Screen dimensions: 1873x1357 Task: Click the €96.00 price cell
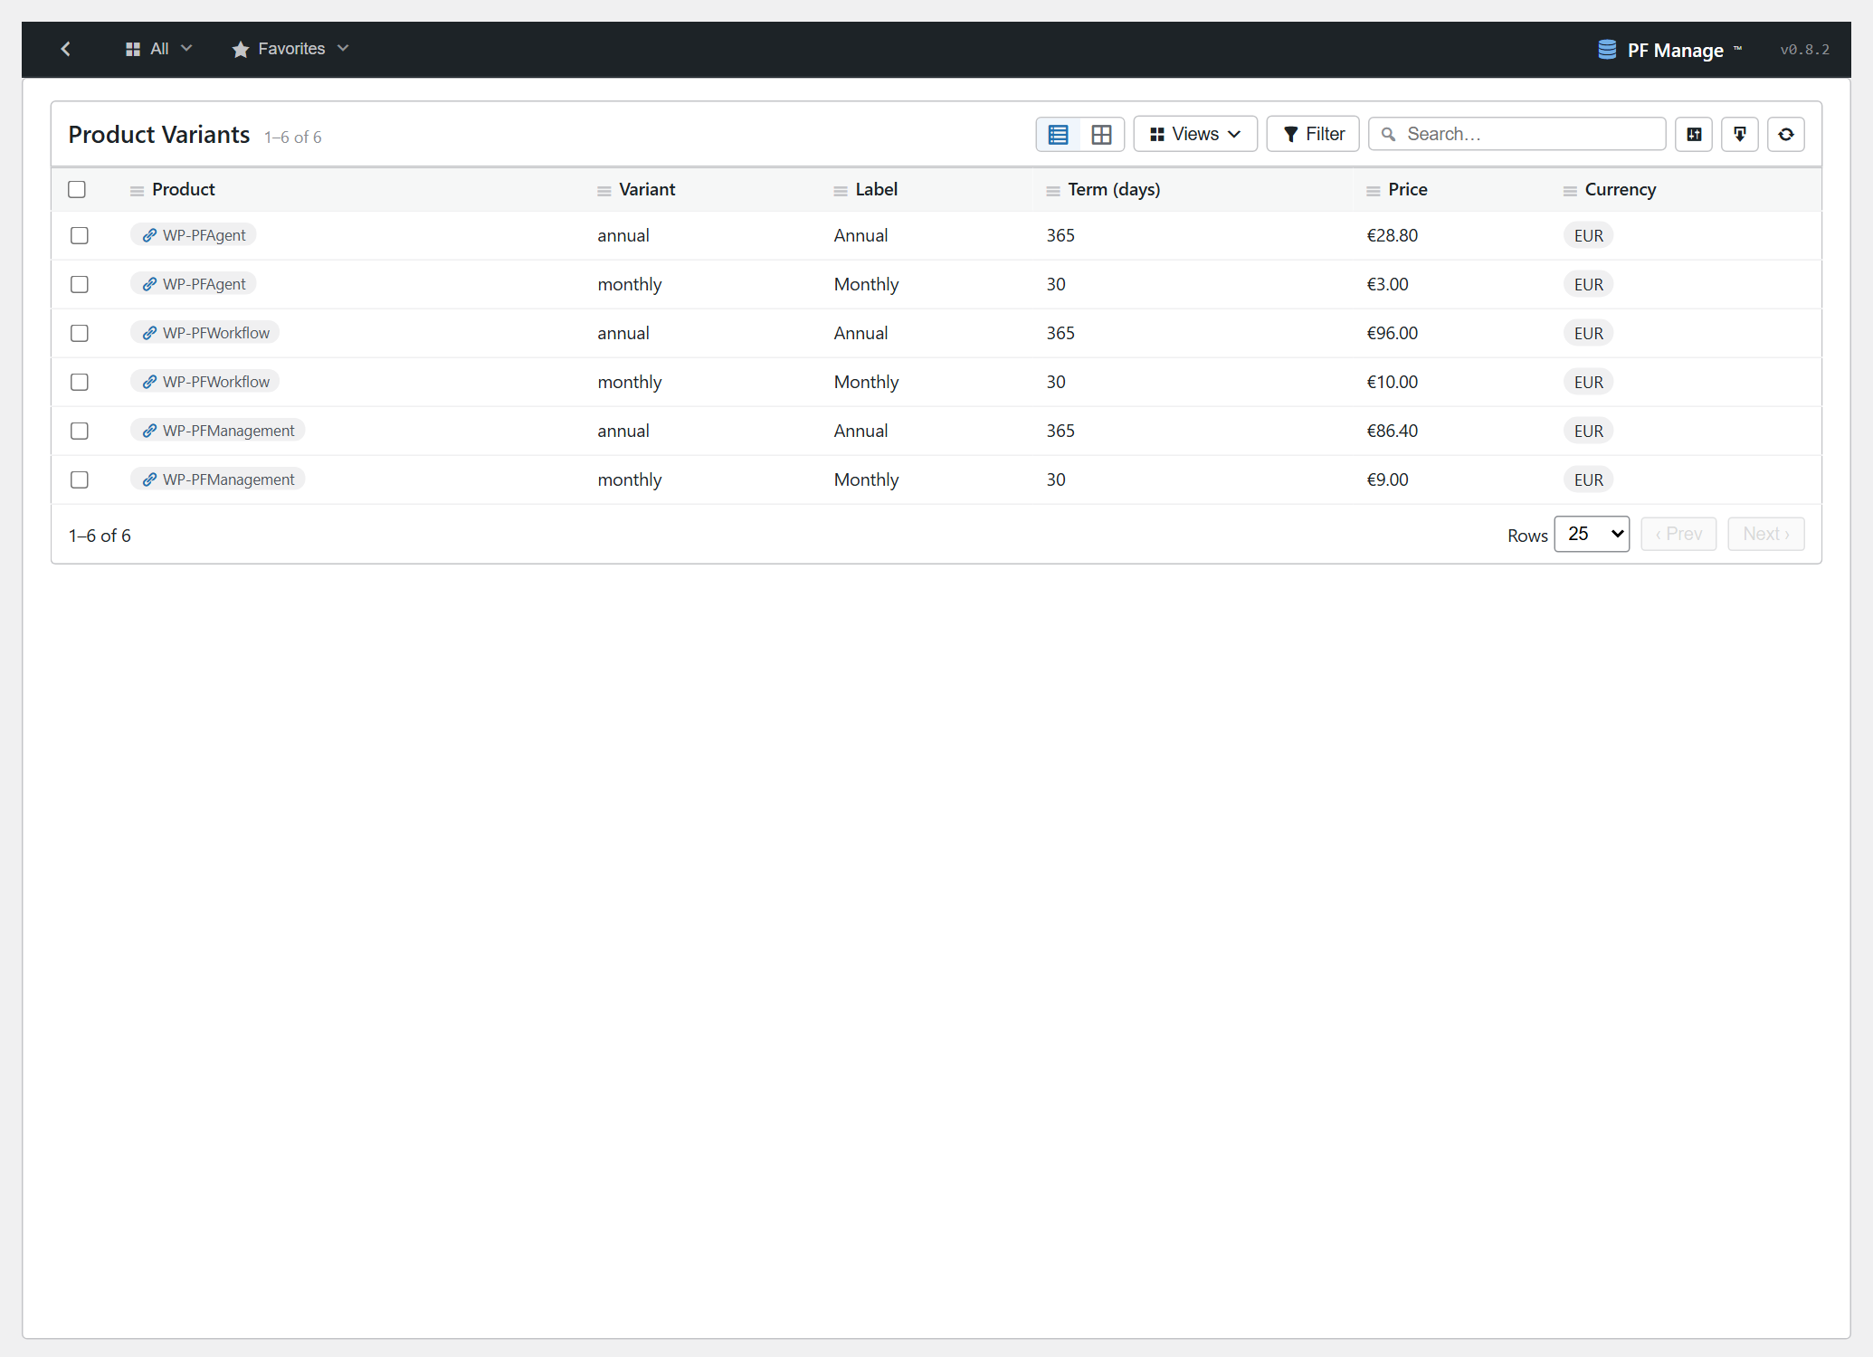[1392, 333]
